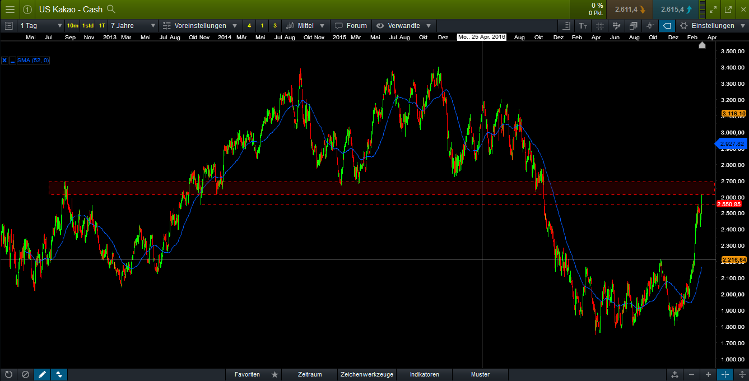Viewport: 749px width, 381px height.
Task: Click the text annotation Tt icon
Action: (583, 25)
